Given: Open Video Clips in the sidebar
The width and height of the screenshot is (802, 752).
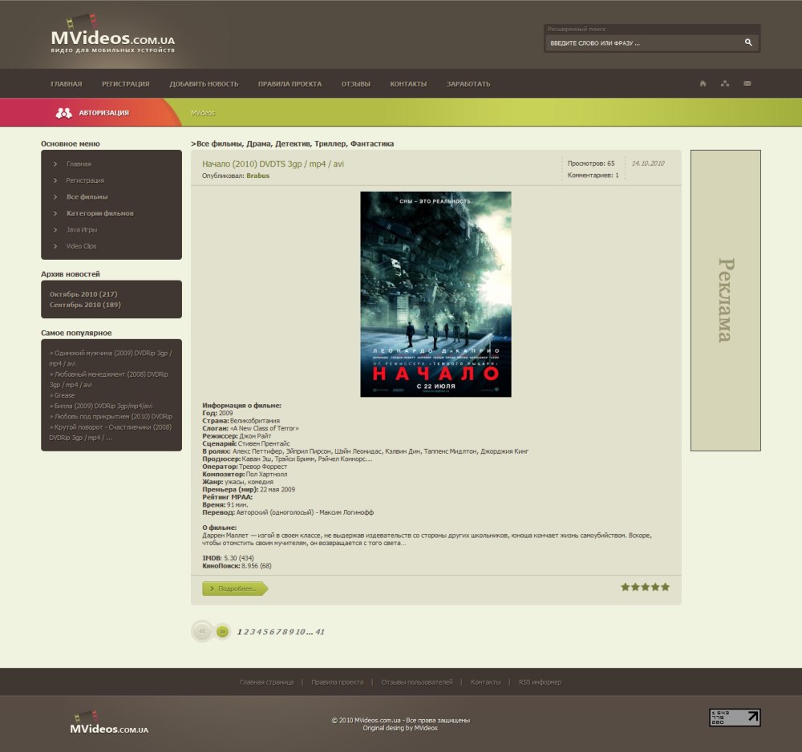Looking at the screenshot, I should tap(81, 246).
